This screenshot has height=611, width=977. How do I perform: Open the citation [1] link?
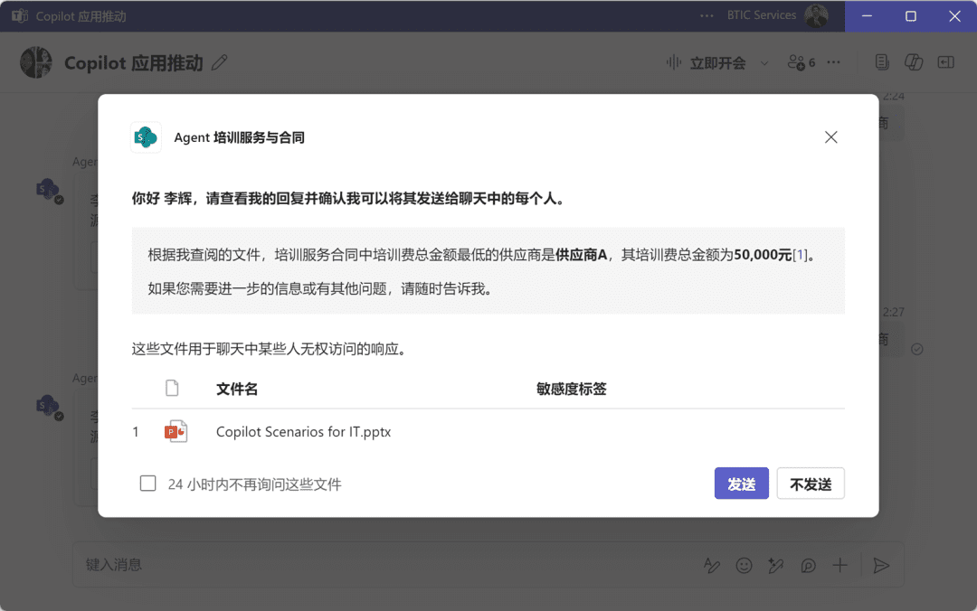800,255
